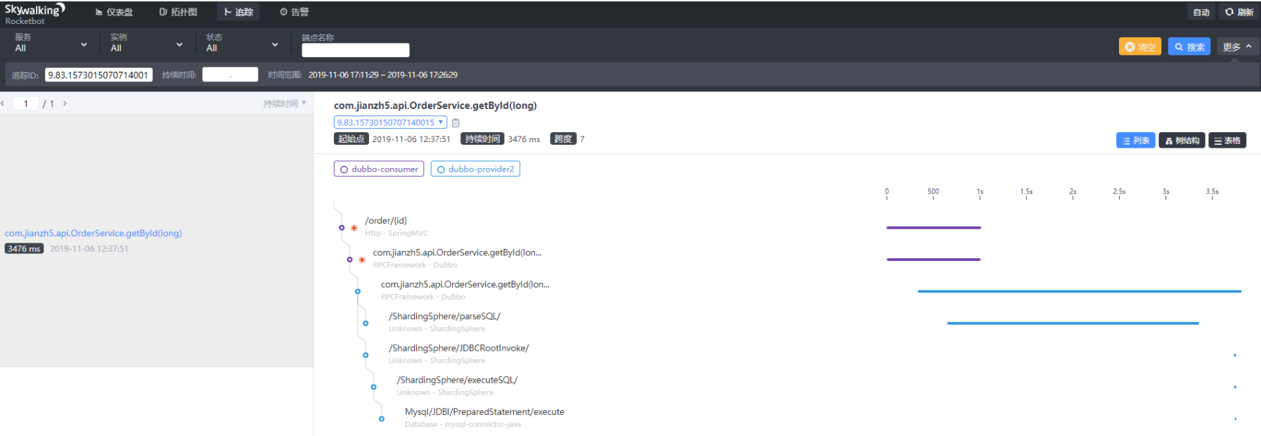This screenshot has width=1261, height=436.
Task: Open the OrderService.getById trace link in list
Action: (93, 233)
